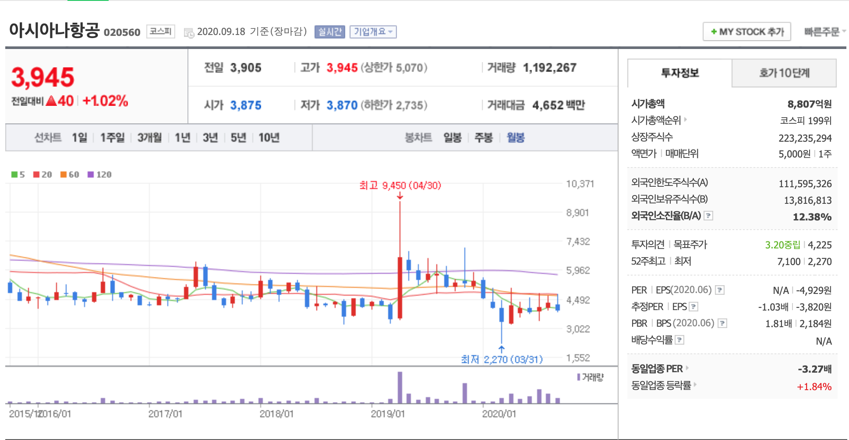Click the purple 거래량 legend marker
849x440 pixels.
(x=579, y=377)
